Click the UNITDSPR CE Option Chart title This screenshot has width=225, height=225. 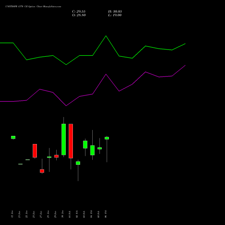33,6
